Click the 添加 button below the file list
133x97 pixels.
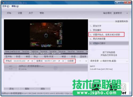click(11, 88)
